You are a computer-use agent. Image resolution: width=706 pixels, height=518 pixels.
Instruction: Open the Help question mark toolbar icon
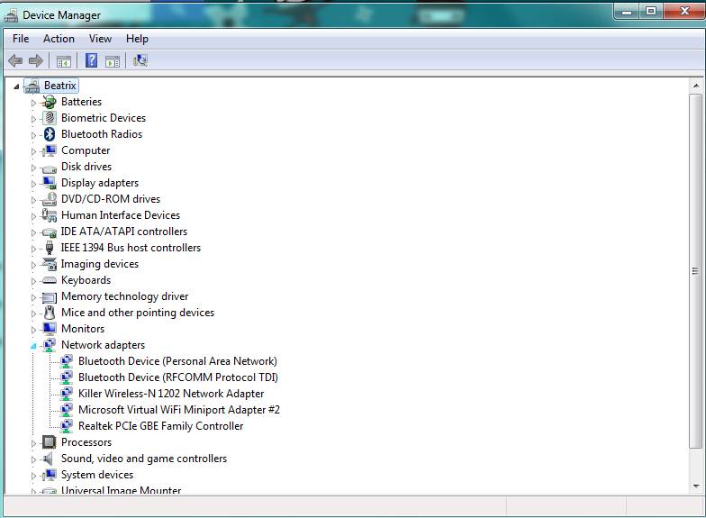pos(92,60)
